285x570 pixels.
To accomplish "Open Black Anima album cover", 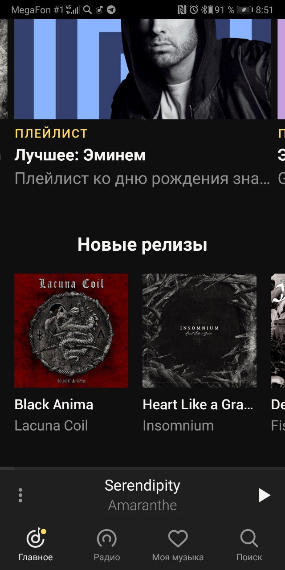I will (x=71, y=330).
